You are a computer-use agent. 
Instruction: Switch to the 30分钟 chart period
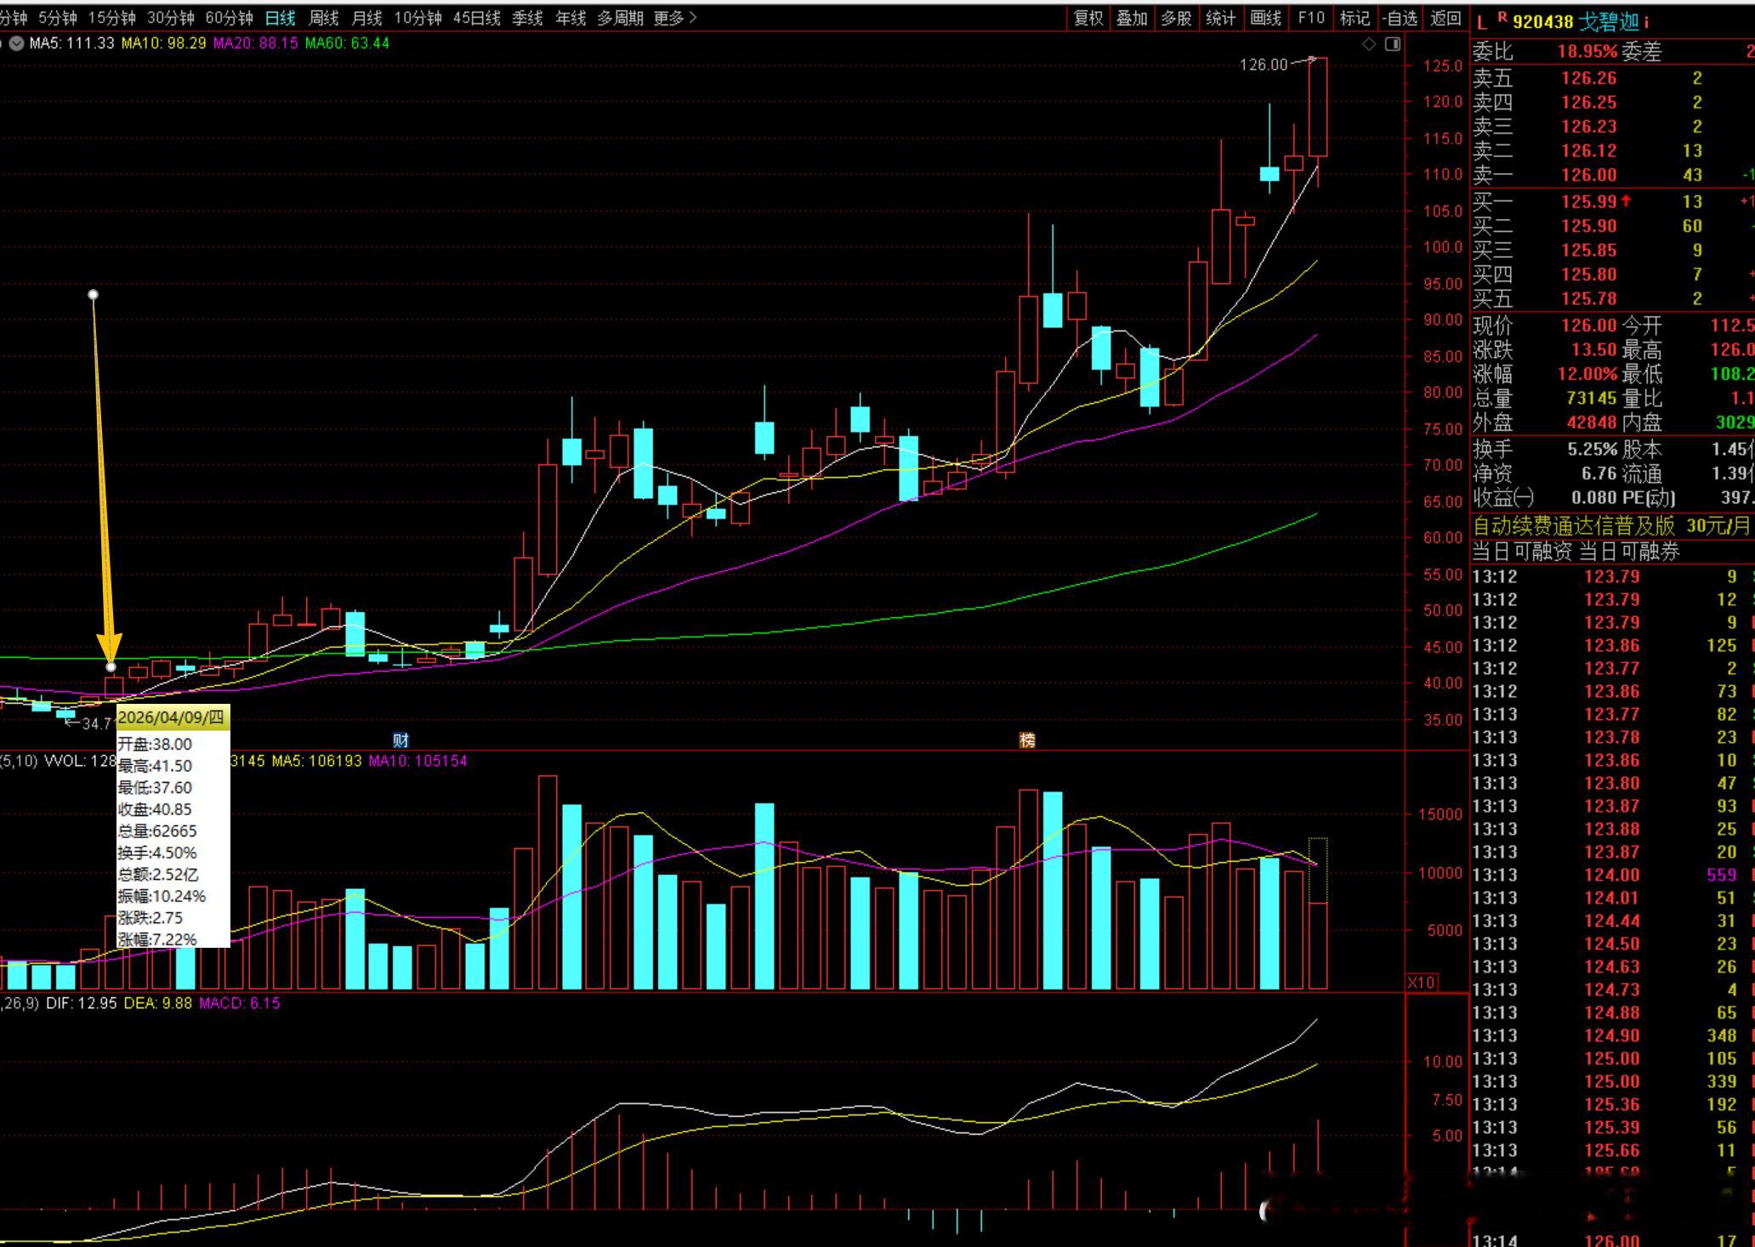[170, 18]
